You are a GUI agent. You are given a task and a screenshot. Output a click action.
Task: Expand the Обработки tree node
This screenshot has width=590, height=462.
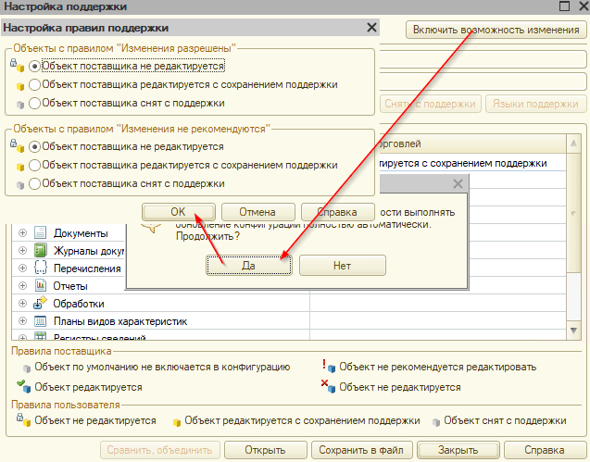[x=22, y=304]
